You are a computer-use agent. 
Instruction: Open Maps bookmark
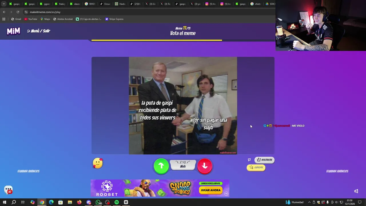click(x=45, y=19)
